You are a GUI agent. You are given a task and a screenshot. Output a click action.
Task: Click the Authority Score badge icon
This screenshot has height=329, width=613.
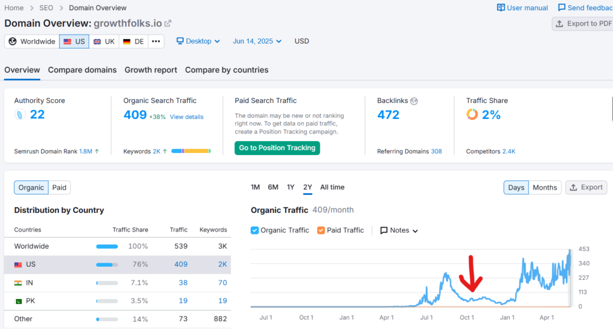tap(20, 115)
